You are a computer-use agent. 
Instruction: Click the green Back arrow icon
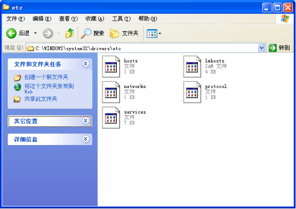coord(11,34)
